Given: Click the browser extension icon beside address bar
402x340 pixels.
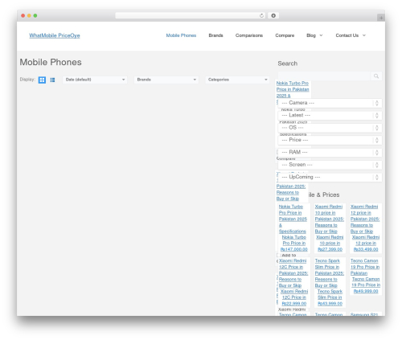Looking at the screenshot, I should tap(273, 16).
